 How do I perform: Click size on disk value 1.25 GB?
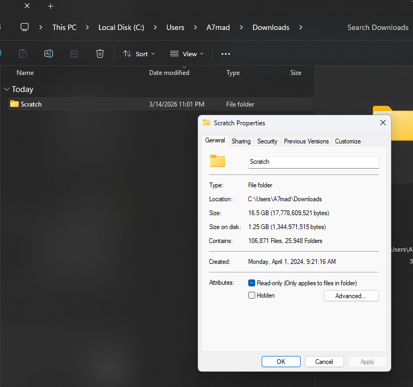287,227
